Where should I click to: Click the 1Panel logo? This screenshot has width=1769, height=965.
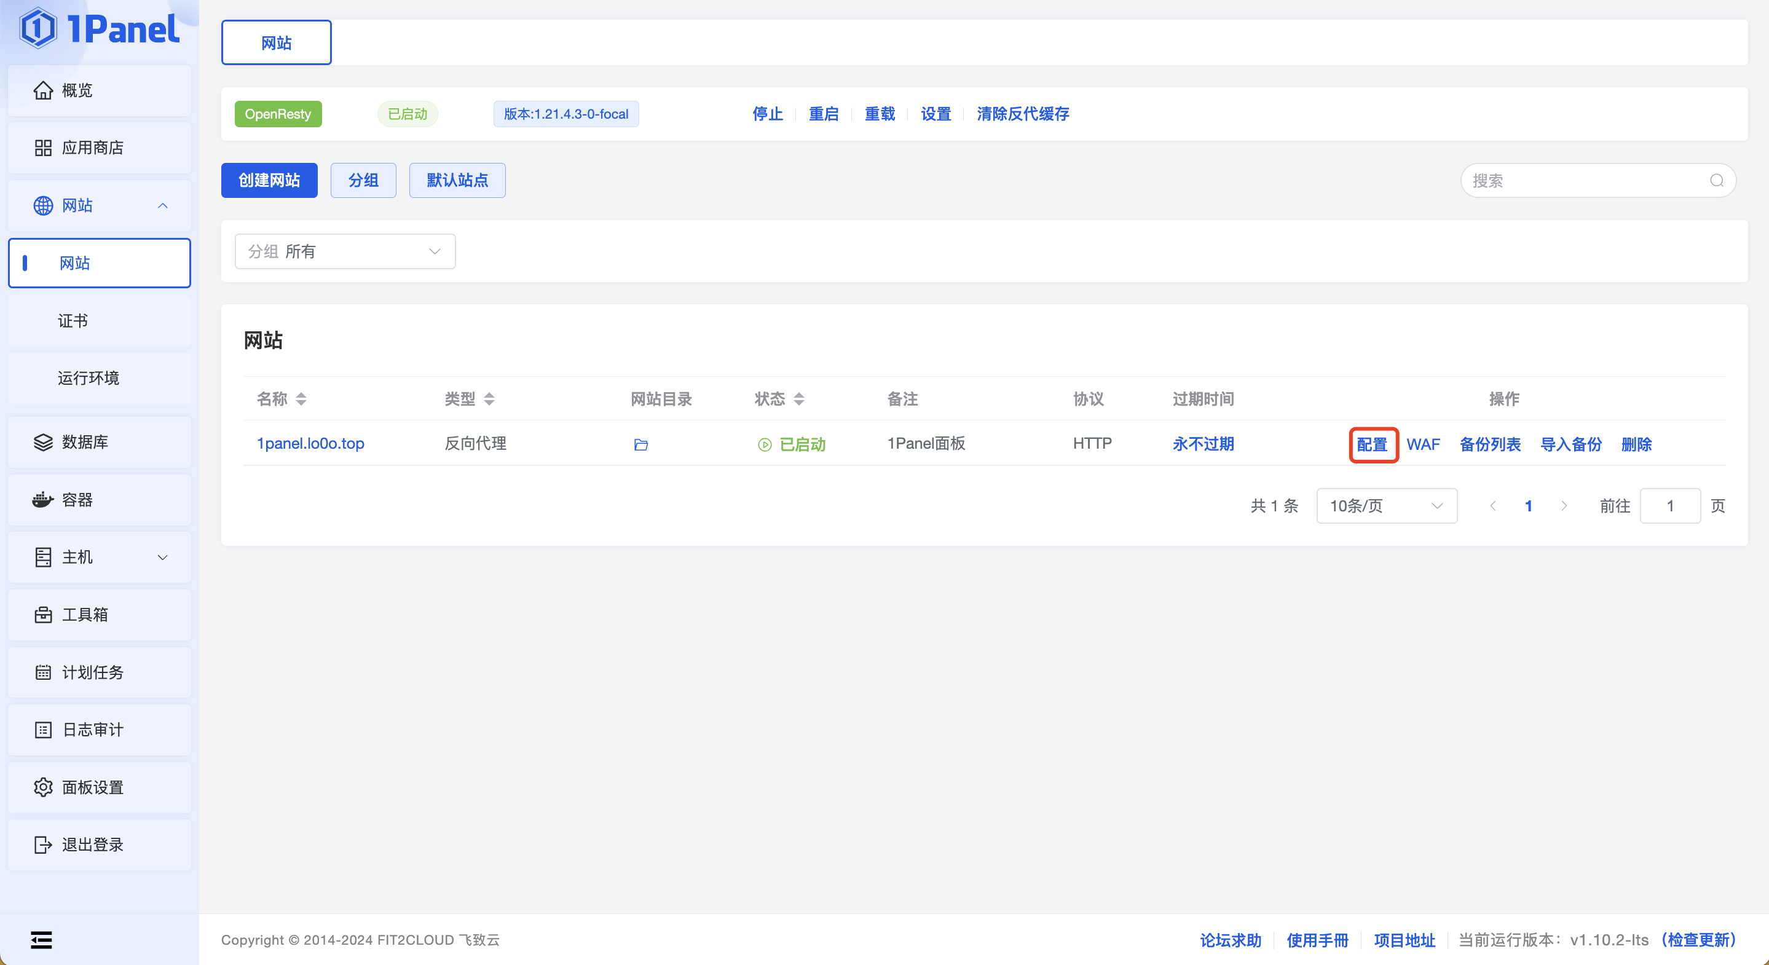click(100, 29)
